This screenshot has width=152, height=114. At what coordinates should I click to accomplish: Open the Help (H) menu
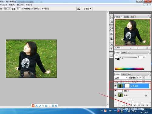29,5
